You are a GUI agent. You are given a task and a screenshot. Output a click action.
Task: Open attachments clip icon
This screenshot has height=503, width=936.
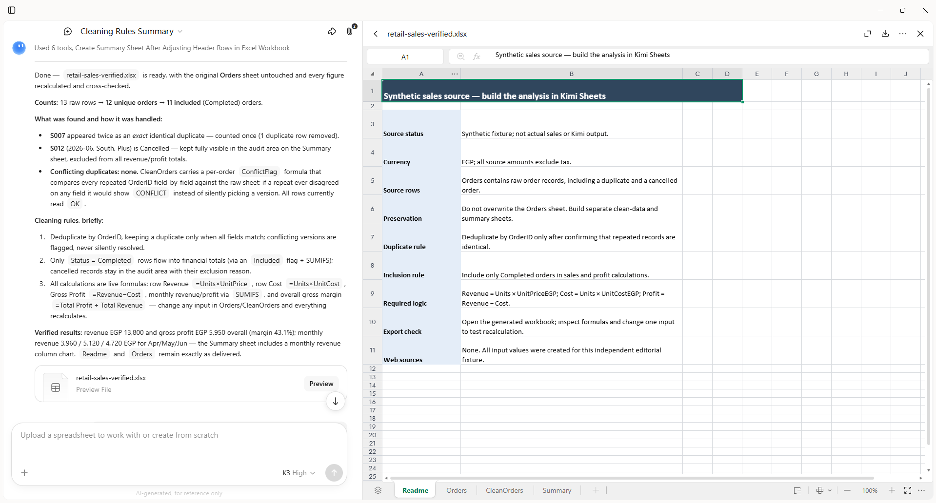(x=350, y=32)
